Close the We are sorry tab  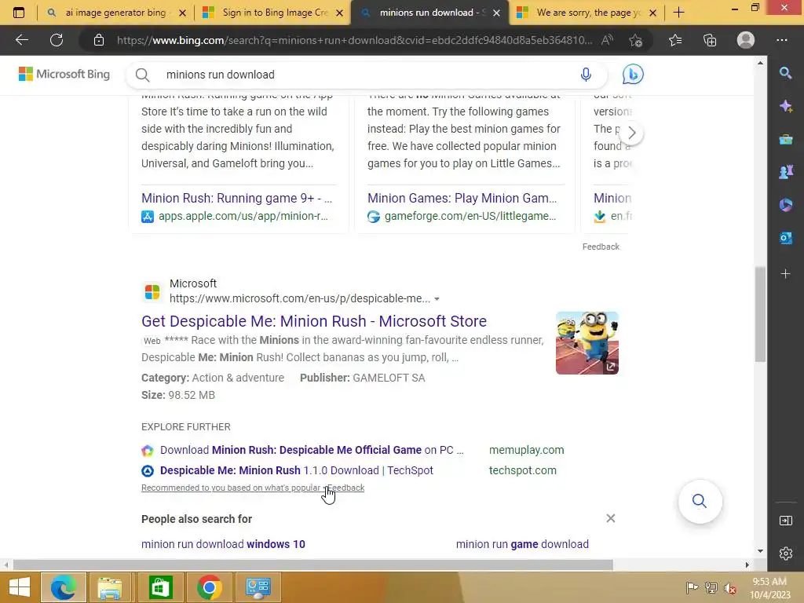pos(652,13)
